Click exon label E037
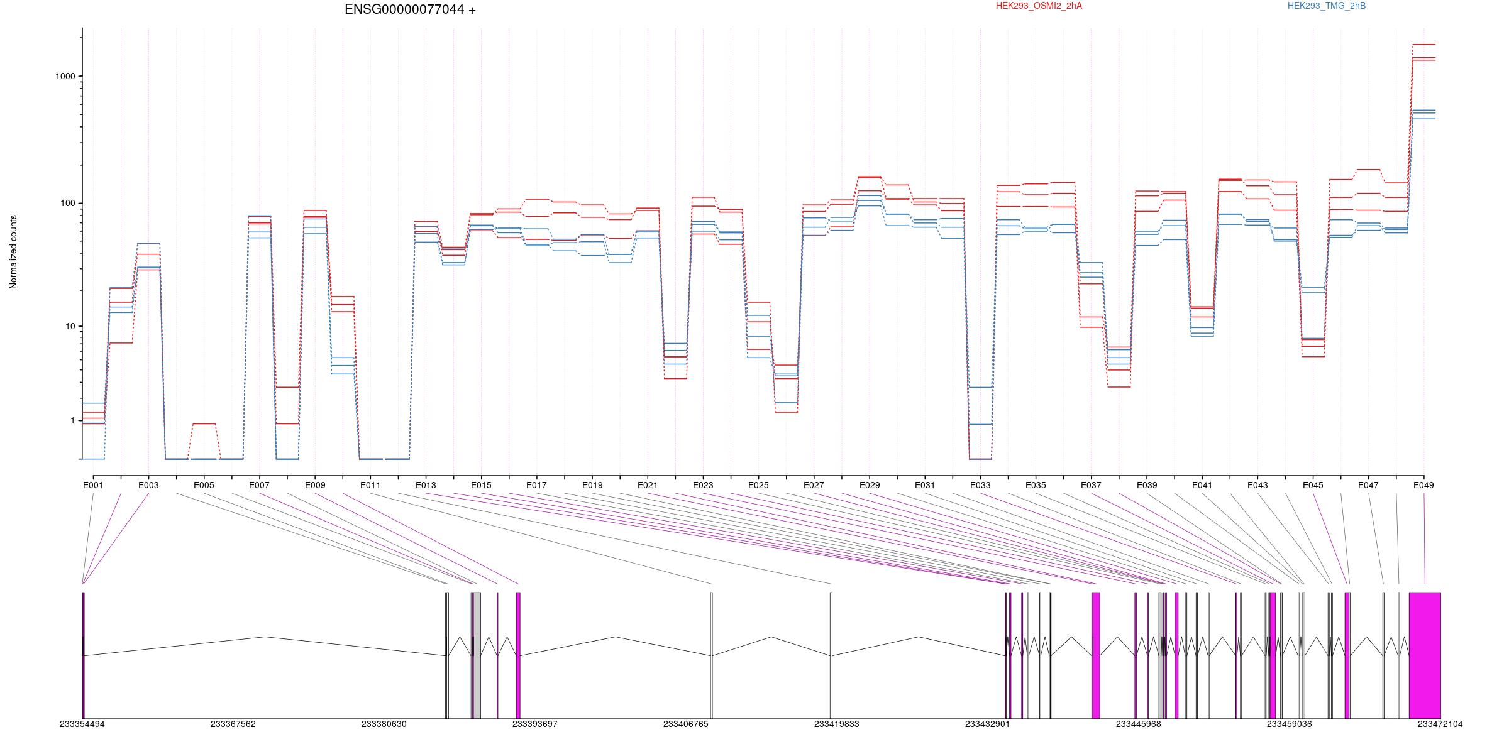This screenshot has width=1509, height=754. [1091, 485]
